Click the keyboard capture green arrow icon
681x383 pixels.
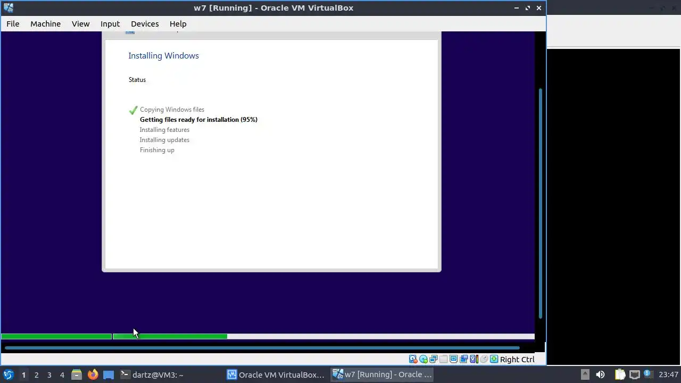click(x=494, y=359)
